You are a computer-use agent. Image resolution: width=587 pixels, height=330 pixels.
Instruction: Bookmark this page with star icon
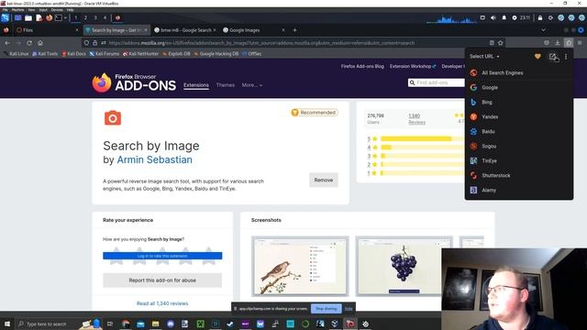501,43
